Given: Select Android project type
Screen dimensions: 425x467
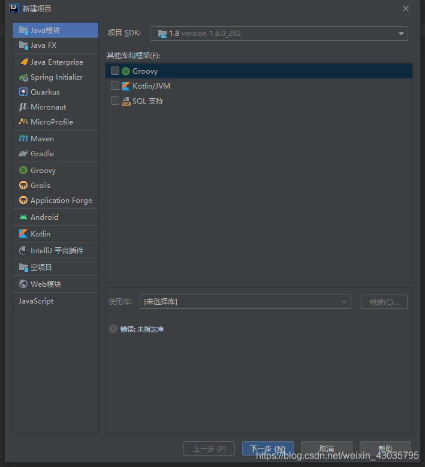Looking at the screenshot, I should point(56,217).
